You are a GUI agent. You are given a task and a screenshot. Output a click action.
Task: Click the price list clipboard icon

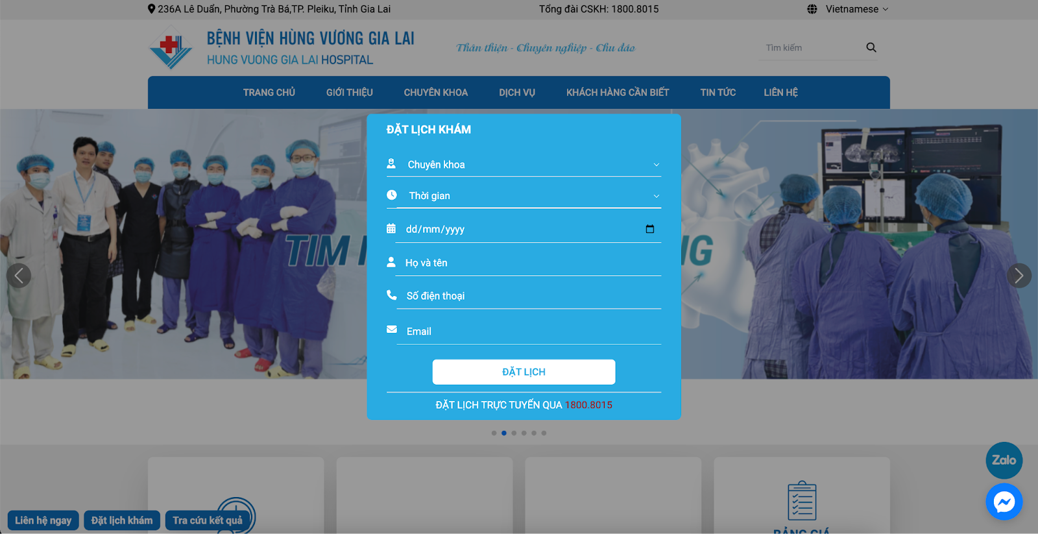802,500
